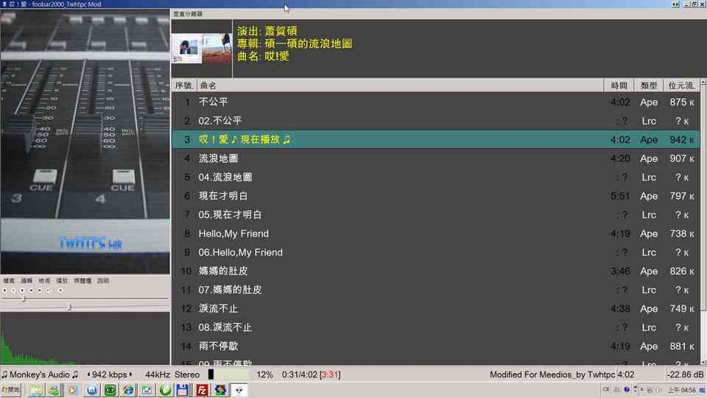Image resolution: width=707 pixels, height=398 pixels.
Task: Click the 演出: 蕭賀碩 artist line
Action: (x=267, y=31)
